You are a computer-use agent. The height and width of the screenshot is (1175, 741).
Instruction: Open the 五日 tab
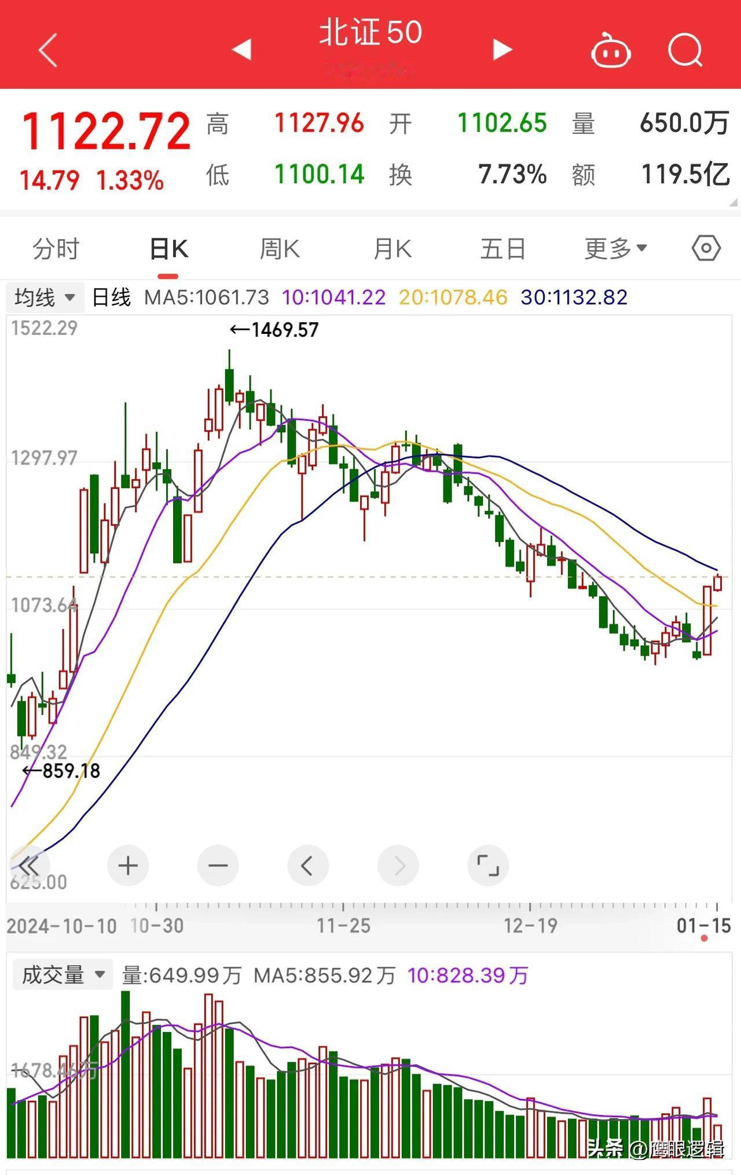tap(503, 249)
